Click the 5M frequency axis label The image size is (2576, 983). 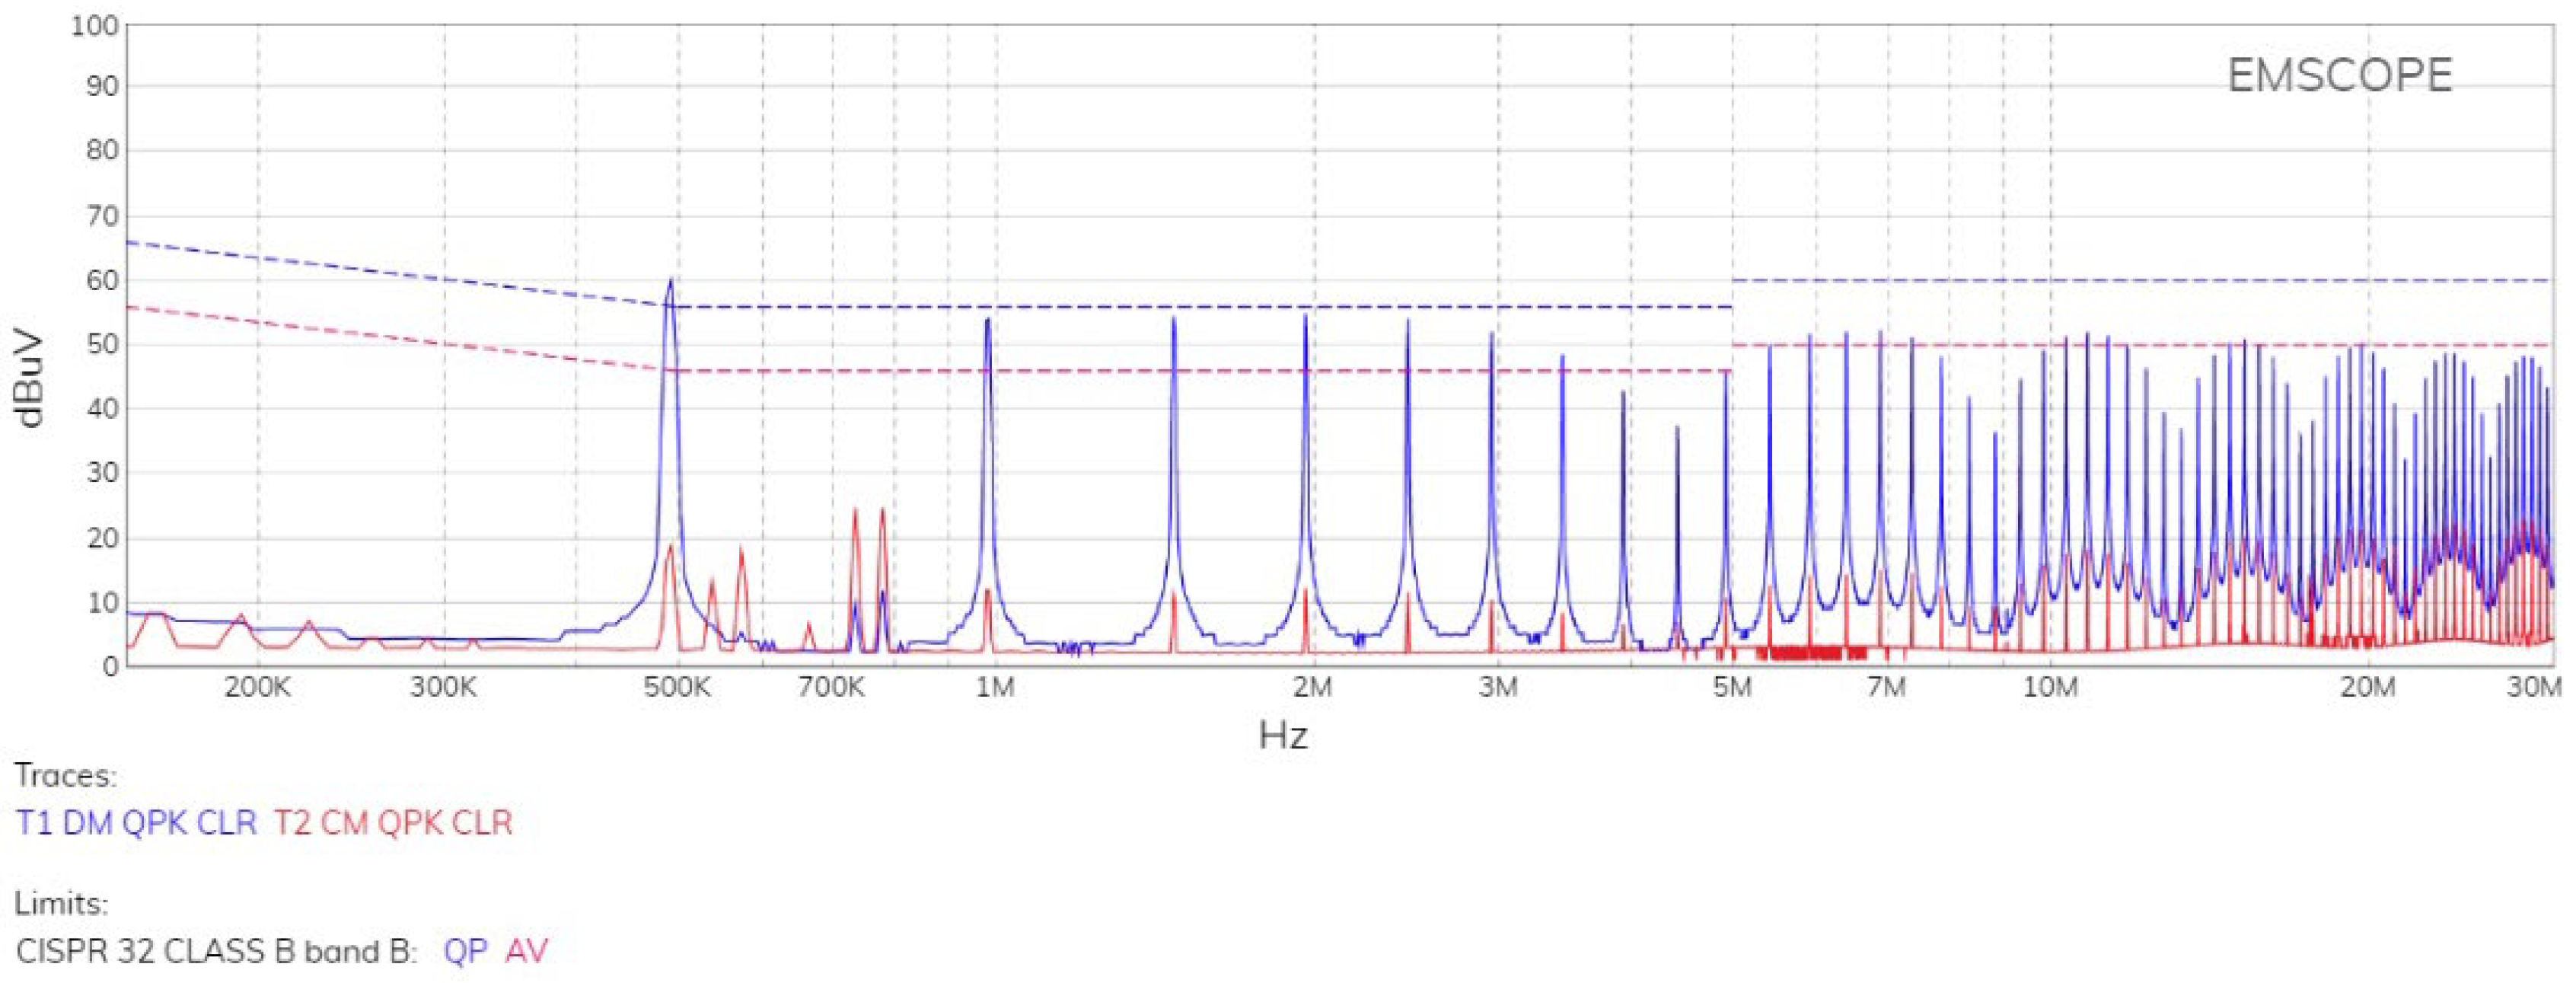(1732, 688)
